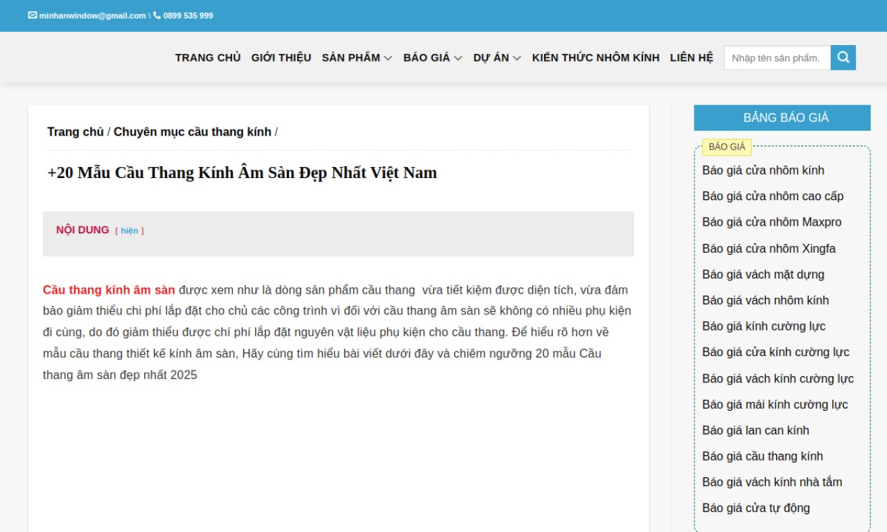Viewport: 887px width, 532px height.
Task: Click the minhanwindow@gmail.com email address
Action: [92, 15]
